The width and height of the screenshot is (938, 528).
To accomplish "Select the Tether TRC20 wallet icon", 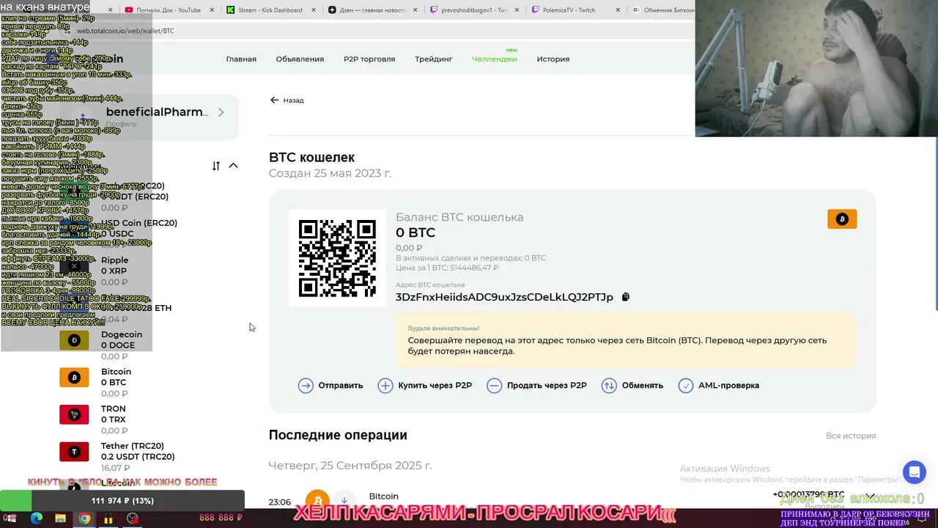I will point(74,452).
